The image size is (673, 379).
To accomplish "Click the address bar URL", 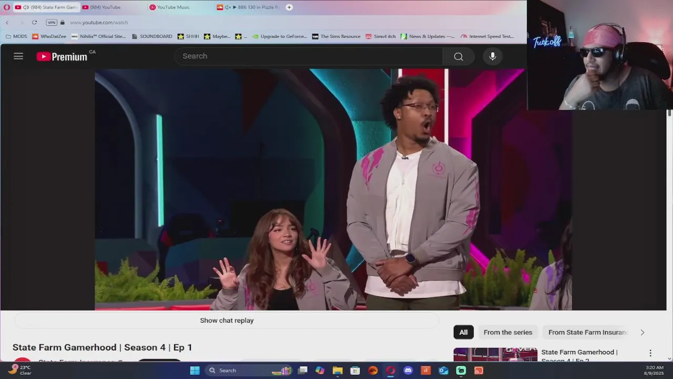I will click(x=99, y=23).
